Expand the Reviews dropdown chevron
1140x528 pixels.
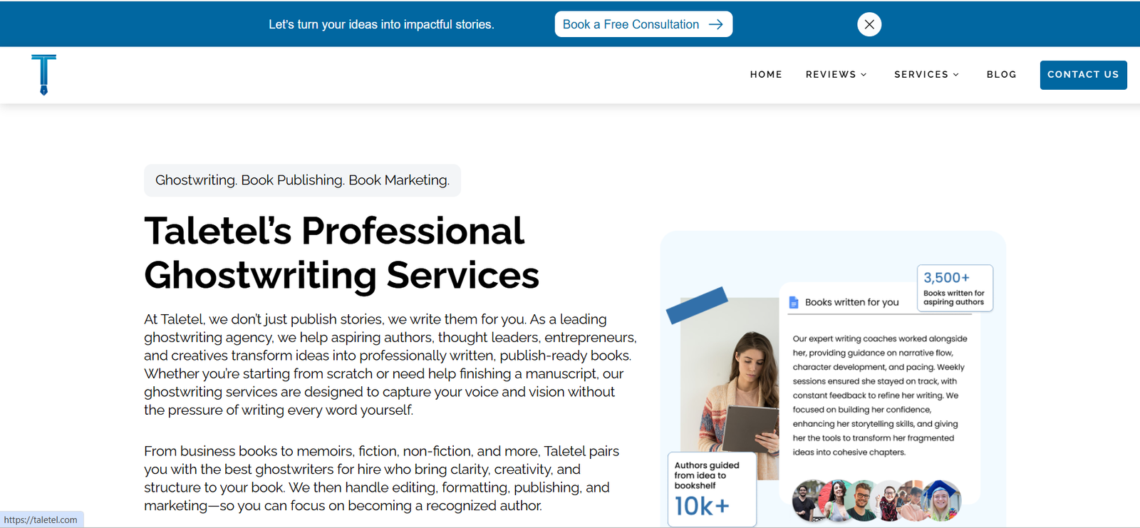(x=864, y=75)
